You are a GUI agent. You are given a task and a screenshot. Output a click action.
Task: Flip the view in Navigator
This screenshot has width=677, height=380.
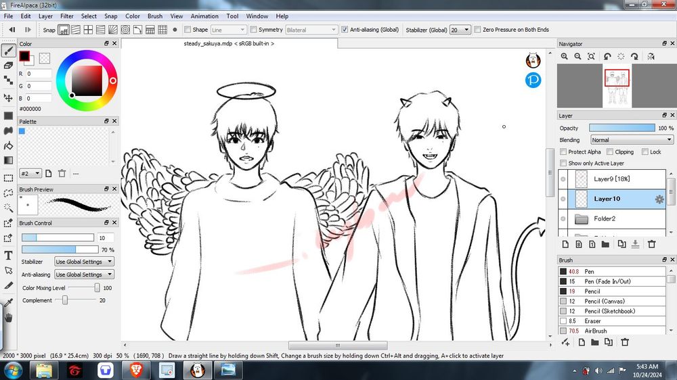tap(651, 57)
